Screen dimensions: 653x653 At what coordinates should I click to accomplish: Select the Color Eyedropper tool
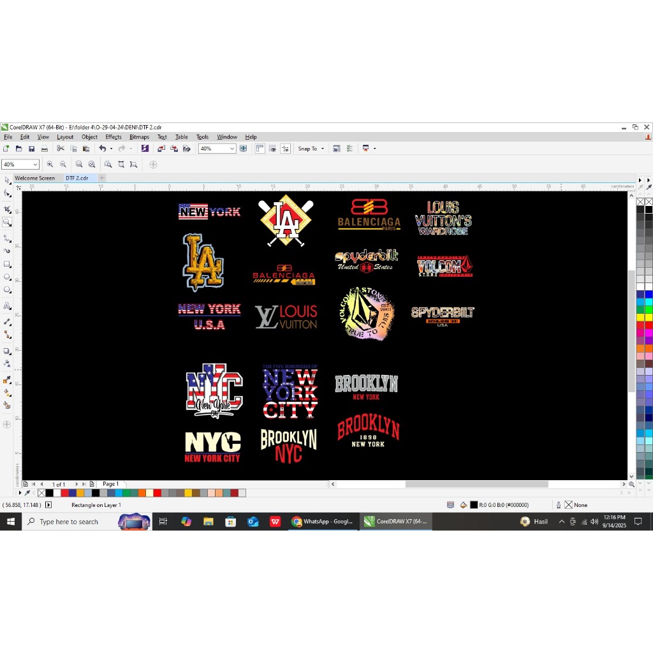7,380
